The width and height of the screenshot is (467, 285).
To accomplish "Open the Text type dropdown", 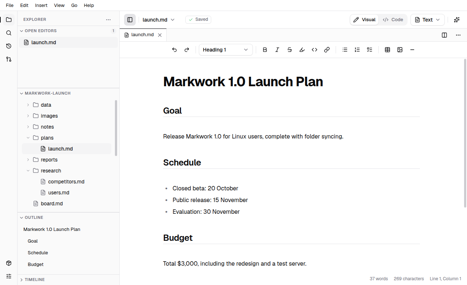I will tap(428, 20).
